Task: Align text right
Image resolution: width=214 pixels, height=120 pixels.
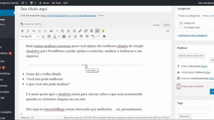Action: pos(74,31)
